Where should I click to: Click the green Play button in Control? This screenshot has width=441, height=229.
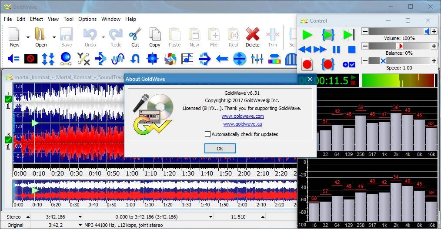[x=307, y=35]
